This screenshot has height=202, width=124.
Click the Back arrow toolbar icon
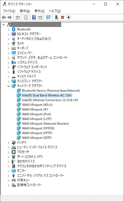click(4, 17)
